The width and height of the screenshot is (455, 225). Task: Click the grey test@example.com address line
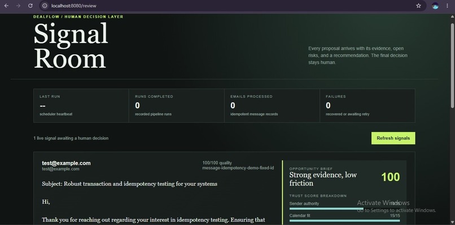[x=60, y=169]
